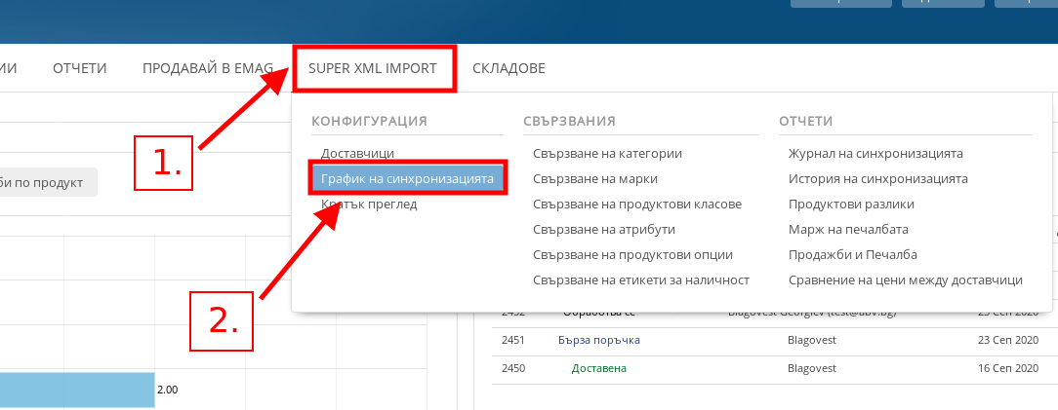The height and width of the screenshot is (410, 1058).
Task: Open the ОТЧЕТИ menu
Action: pyautogui.click(x=80, y=68)
